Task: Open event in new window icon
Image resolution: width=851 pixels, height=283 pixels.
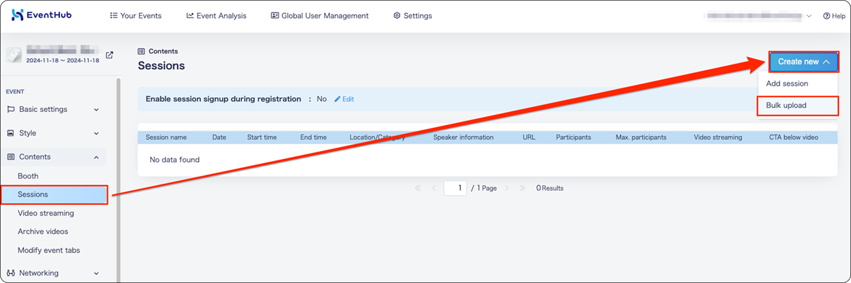Action: 110,55
